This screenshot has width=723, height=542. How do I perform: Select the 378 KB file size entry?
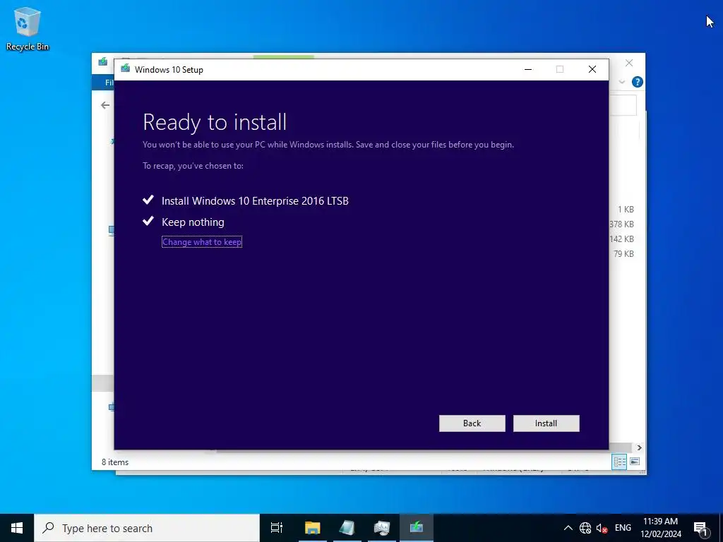pos(621,224)
